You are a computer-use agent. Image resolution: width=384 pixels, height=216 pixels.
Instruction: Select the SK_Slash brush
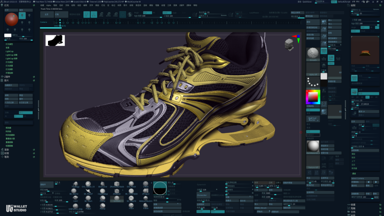(x=88, y=199)
